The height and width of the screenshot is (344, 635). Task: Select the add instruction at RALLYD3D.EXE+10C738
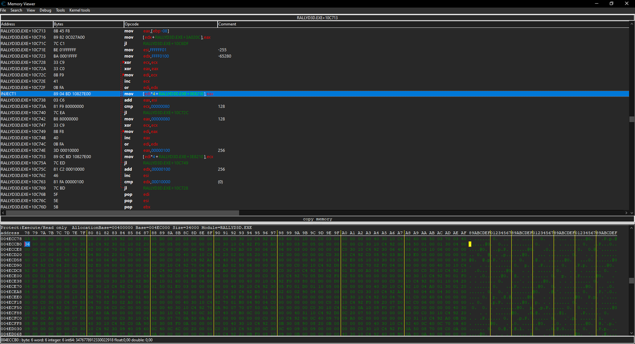click(x=314, y=100)
